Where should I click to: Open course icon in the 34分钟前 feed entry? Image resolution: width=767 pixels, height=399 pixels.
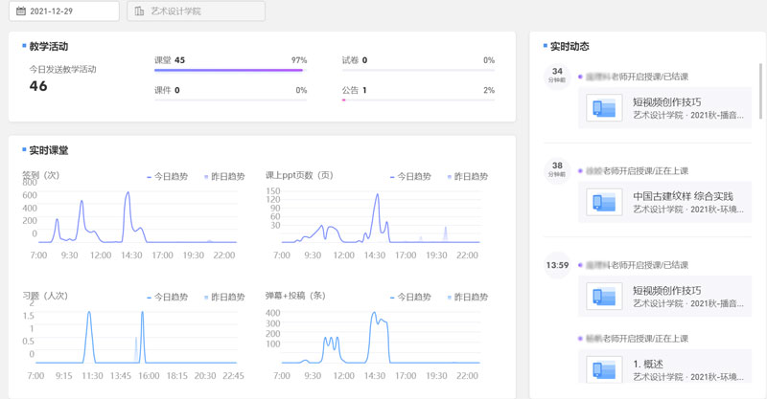tap(604, 109)
